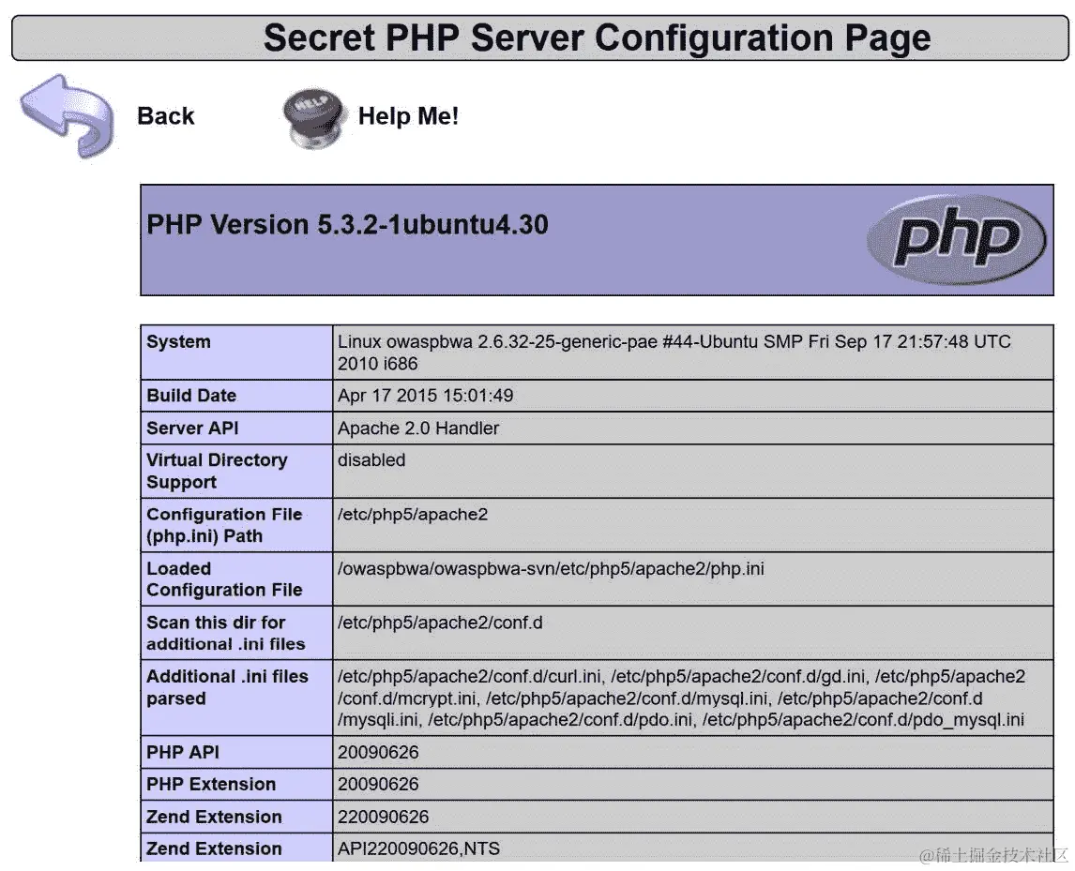Viewport: 1075px width, 871px height.
Task: Click the /etc/php5/apache2 path value
Action: 413,515
